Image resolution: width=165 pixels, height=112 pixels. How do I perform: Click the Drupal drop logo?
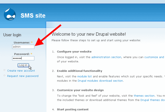coord(10,14)
